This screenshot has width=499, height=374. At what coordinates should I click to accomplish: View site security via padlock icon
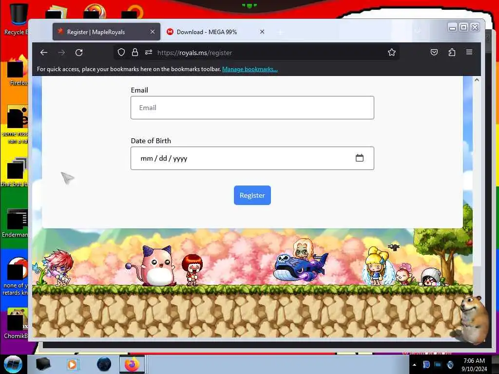[135, 53]
